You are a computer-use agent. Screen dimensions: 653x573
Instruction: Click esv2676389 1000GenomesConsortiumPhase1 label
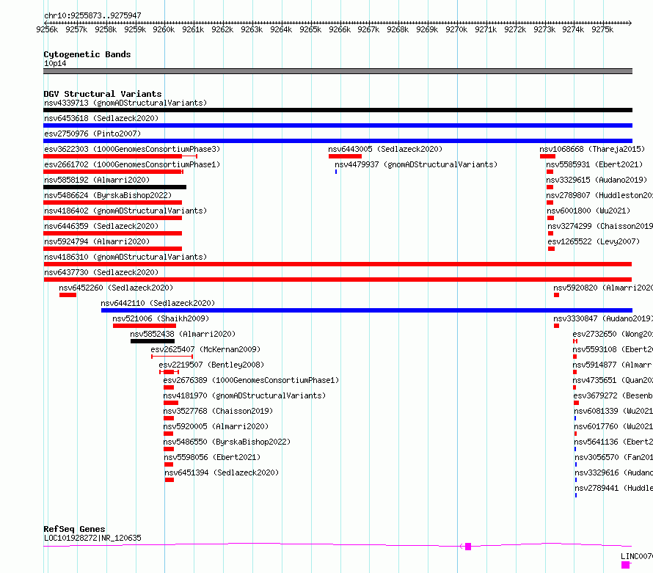tap(251, 380)
